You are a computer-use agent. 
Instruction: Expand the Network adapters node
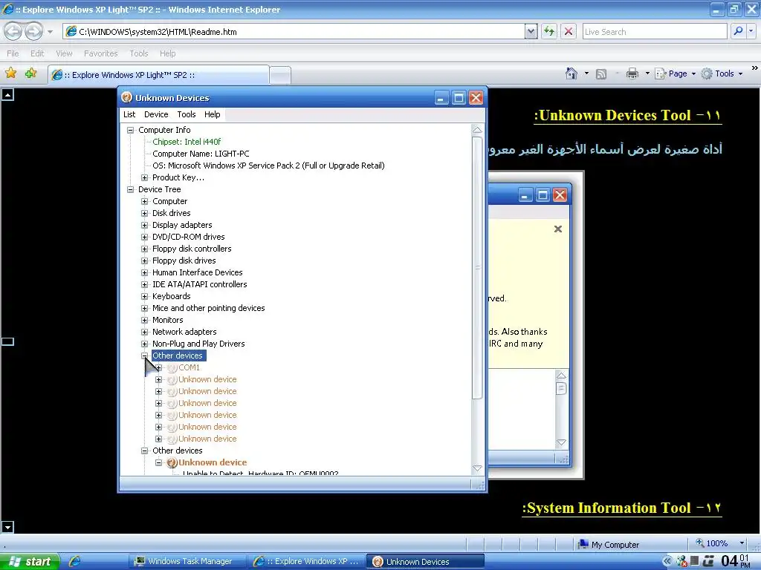(x=144, y=332)
